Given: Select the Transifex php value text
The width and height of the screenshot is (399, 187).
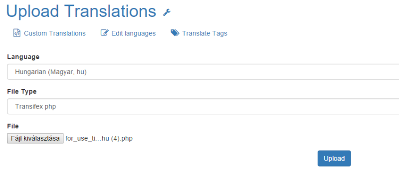Looking at the screenshot, I should 35,107.
